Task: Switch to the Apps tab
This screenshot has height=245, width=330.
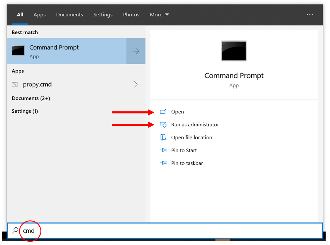Action: (40, 14)
